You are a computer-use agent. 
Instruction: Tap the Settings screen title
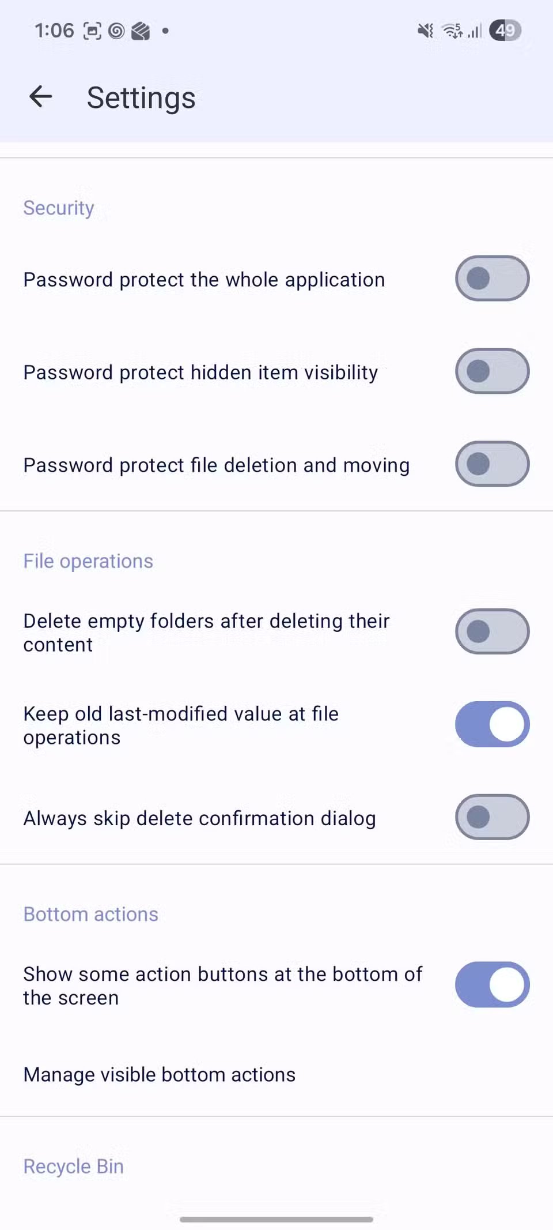point(141,97)
